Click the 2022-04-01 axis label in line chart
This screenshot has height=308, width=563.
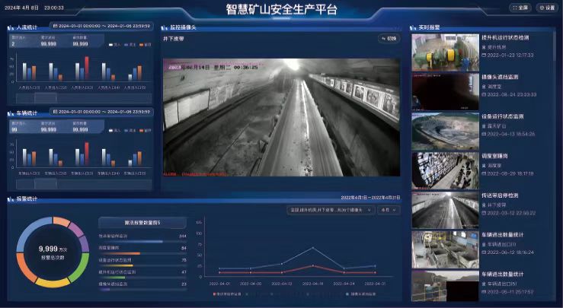[x=219, y=284]
